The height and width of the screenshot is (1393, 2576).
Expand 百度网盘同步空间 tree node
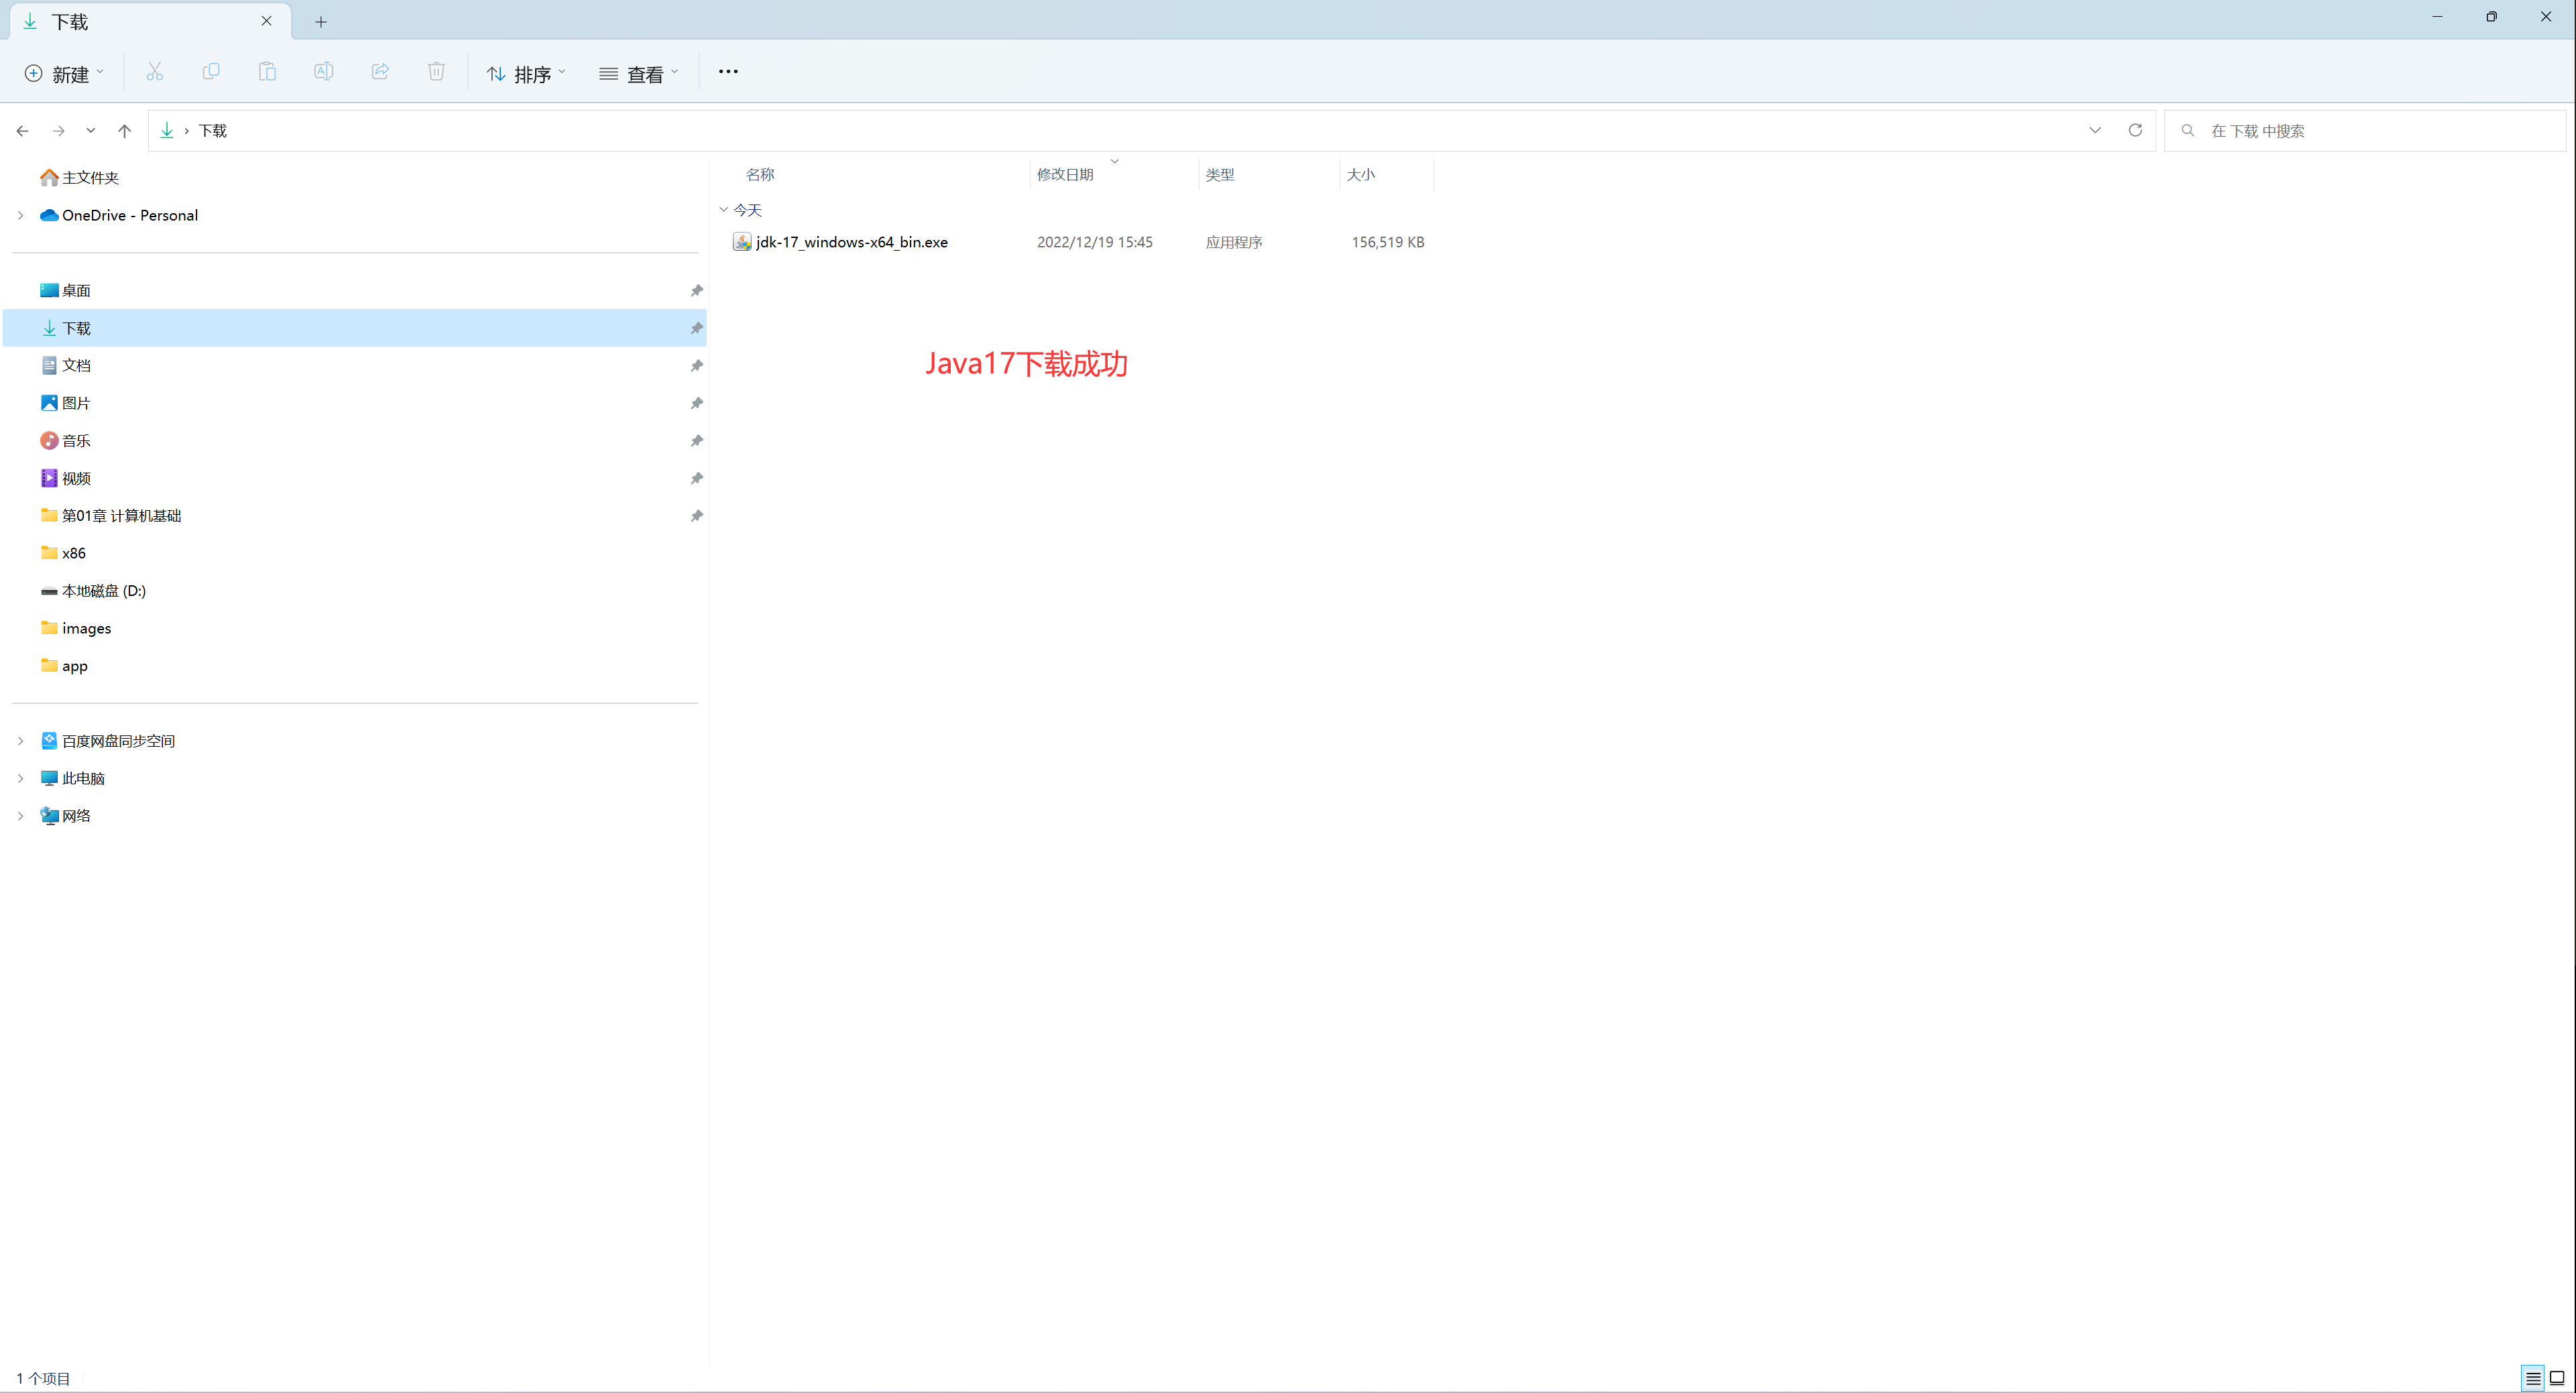click(20, 741)
